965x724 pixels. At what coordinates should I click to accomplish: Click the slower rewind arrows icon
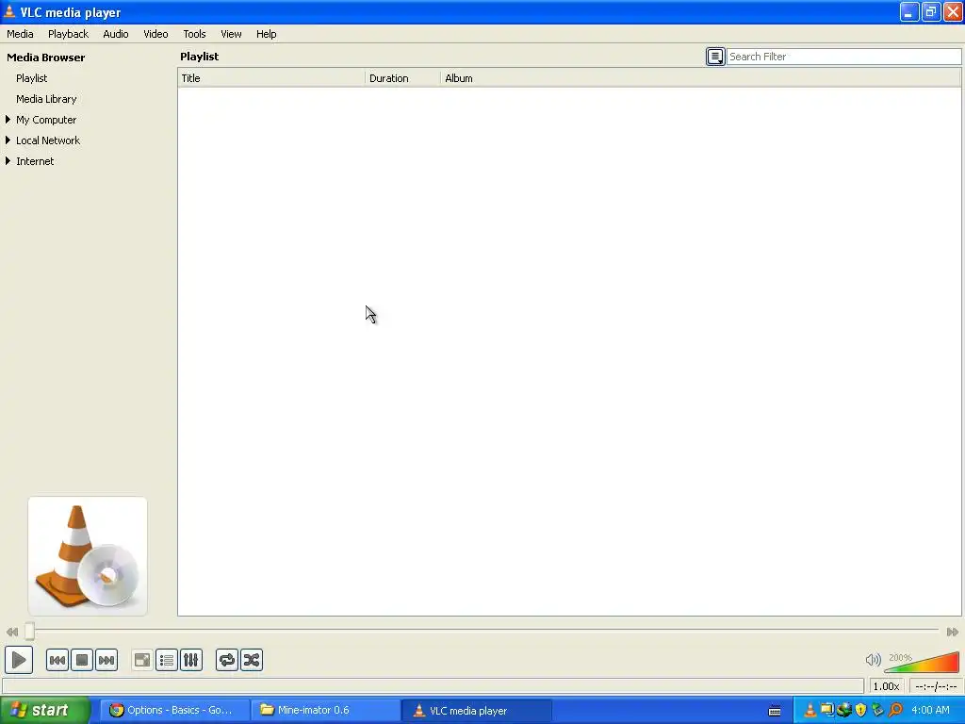pos(11,632)
